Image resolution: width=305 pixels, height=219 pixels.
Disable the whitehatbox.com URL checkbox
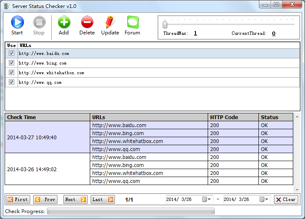tap(12, 73)
